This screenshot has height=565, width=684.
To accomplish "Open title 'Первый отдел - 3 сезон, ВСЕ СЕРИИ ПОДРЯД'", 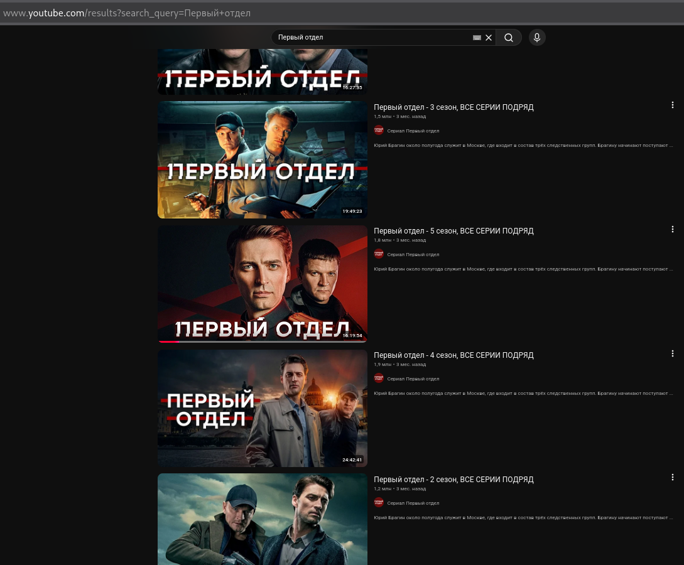I will tap(453, 107).
